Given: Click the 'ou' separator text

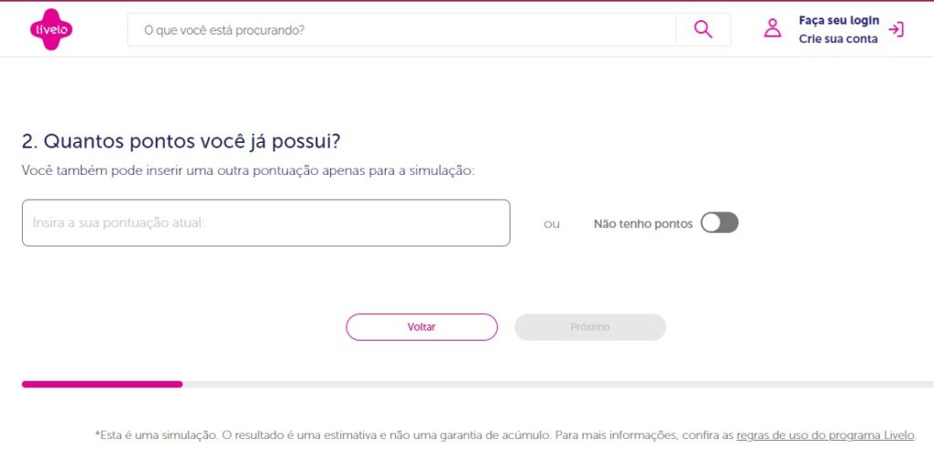Looking at the screenshot, I should tap(552, 224).
